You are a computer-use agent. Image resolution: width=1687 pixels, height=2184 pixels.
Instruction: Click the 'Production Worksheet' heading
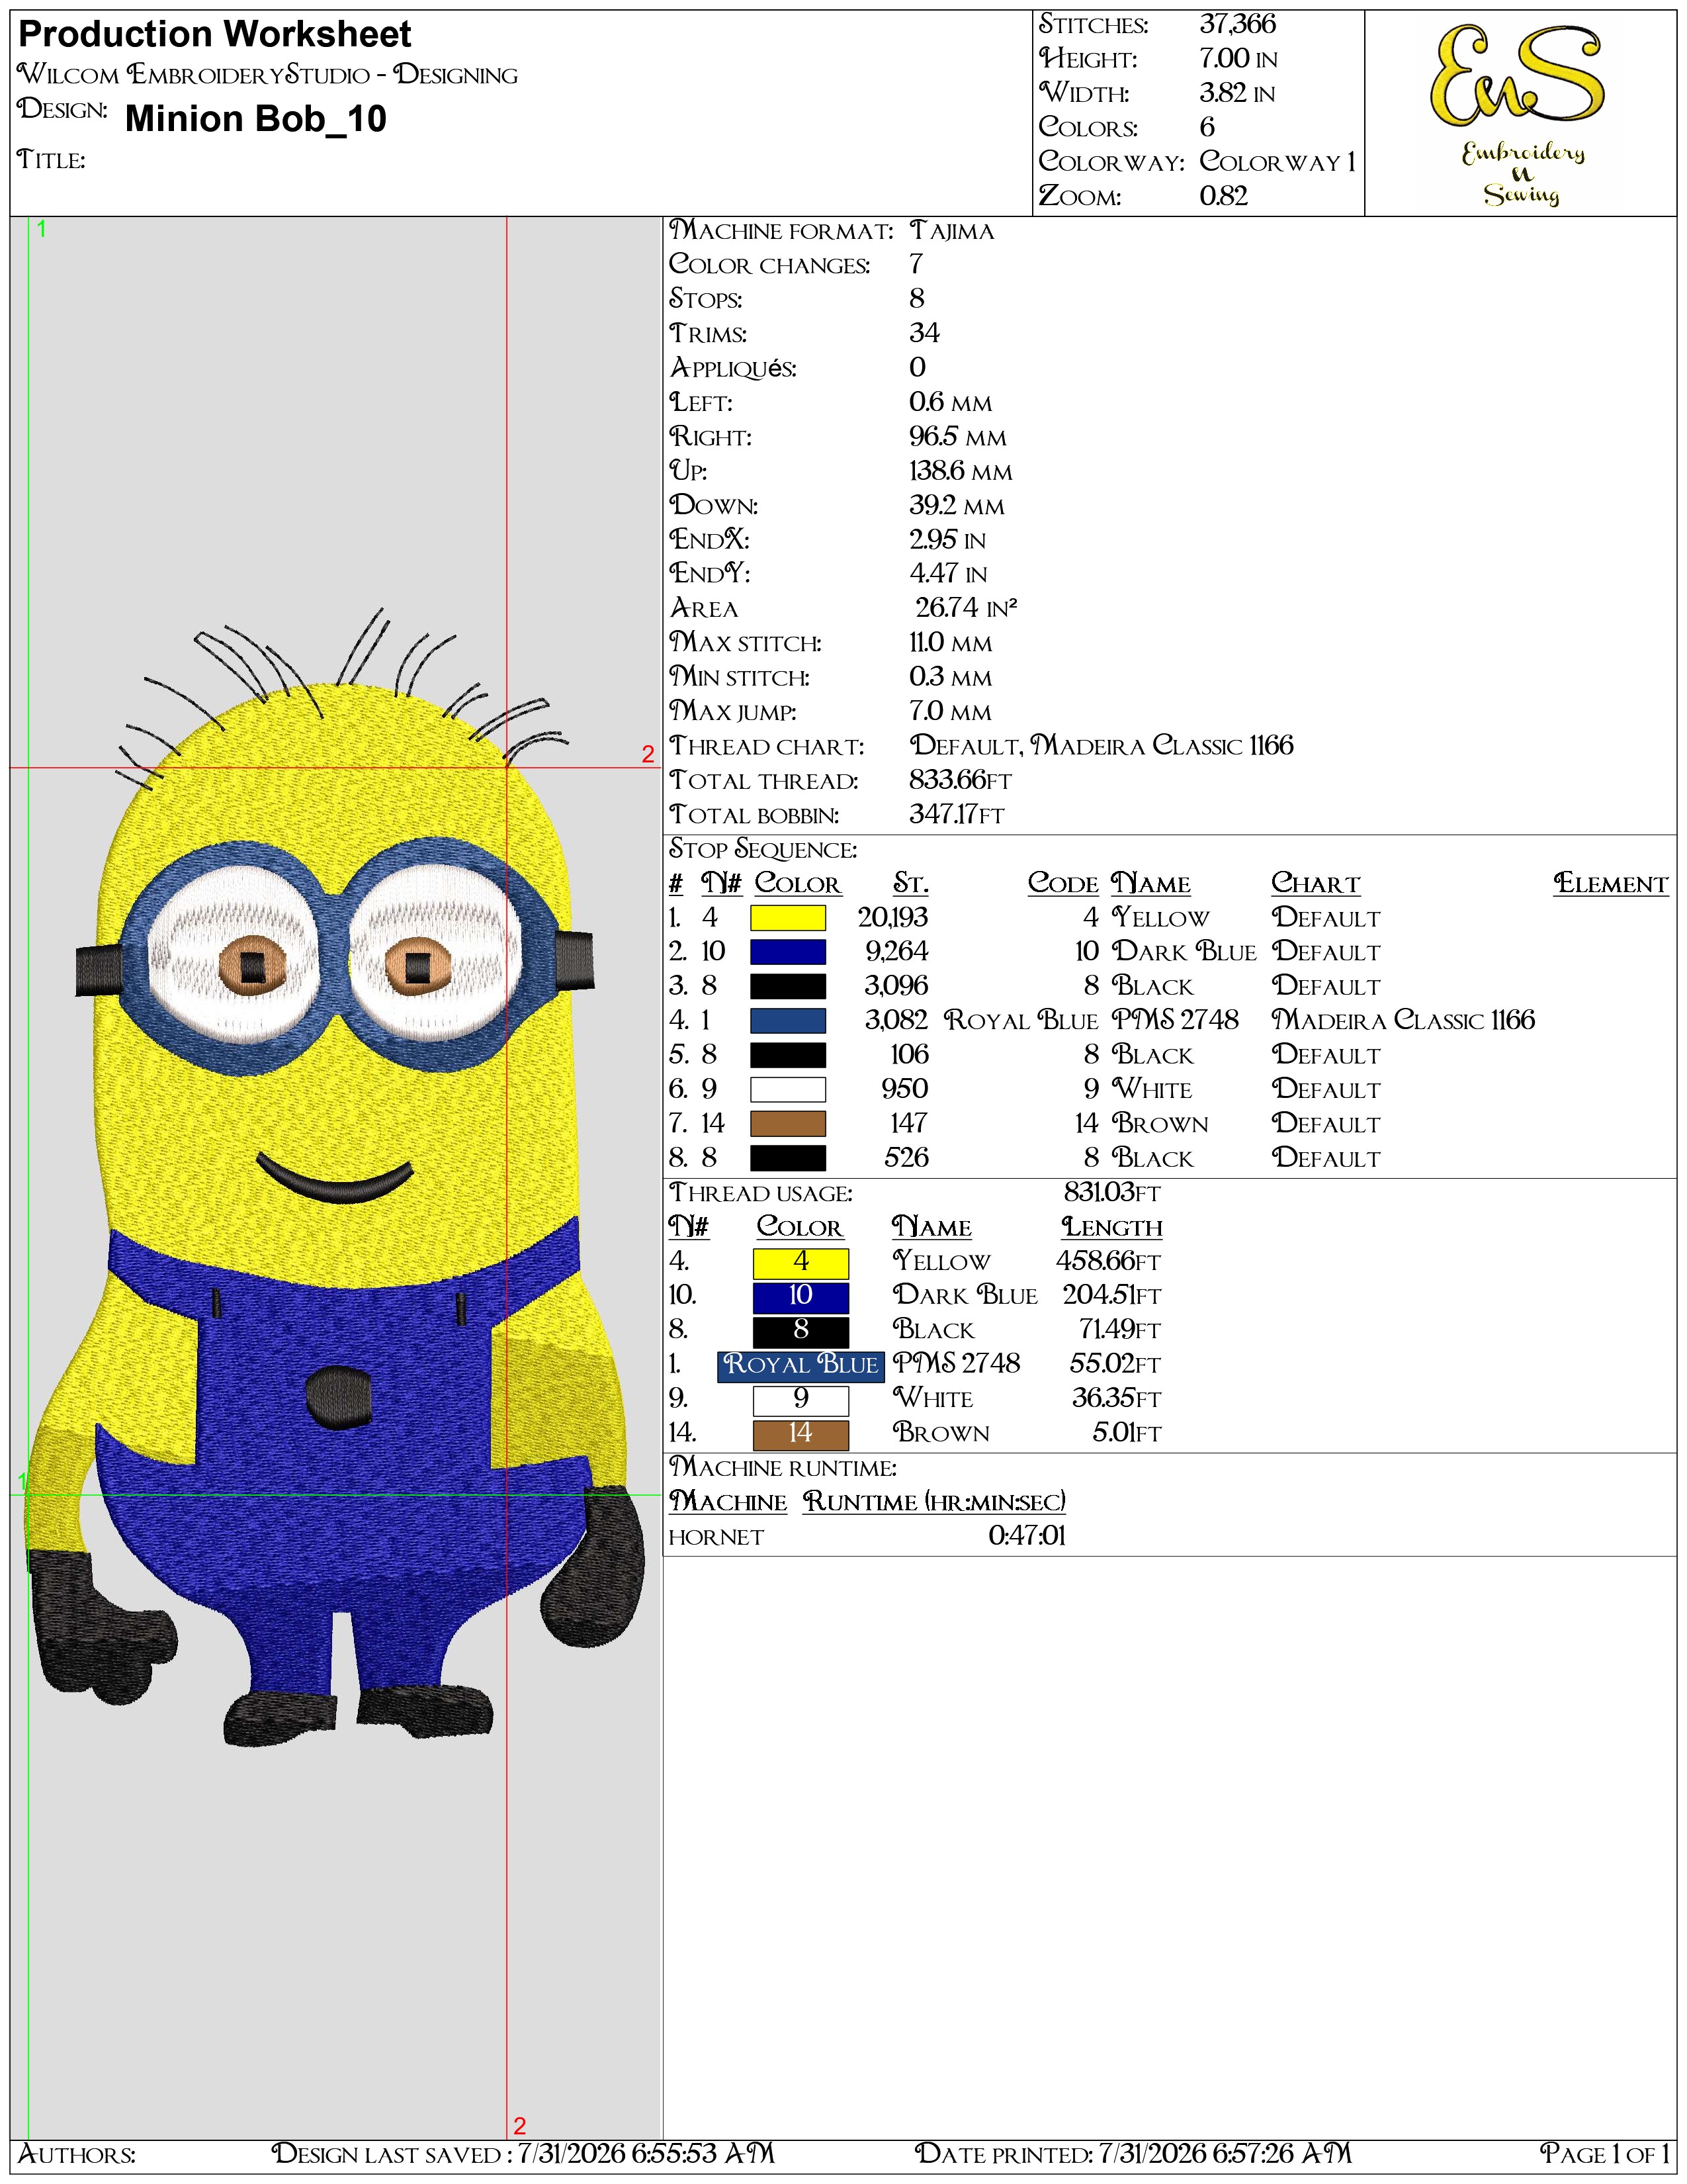click(215, 35)
